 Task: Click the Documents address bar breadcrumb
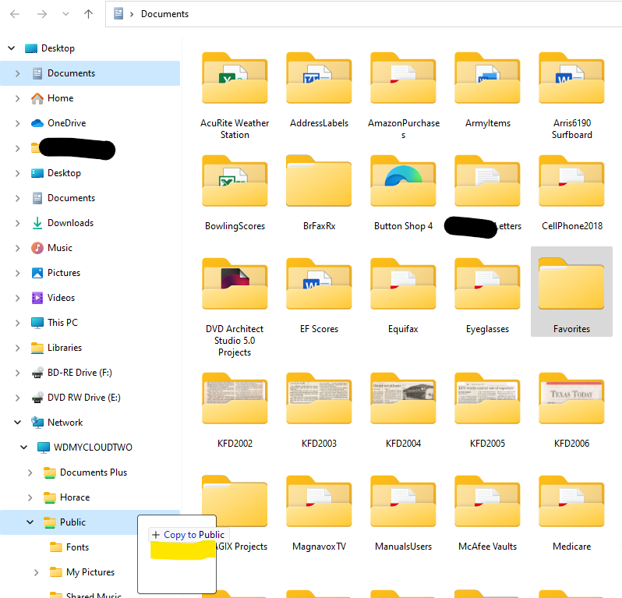point(164,14)
